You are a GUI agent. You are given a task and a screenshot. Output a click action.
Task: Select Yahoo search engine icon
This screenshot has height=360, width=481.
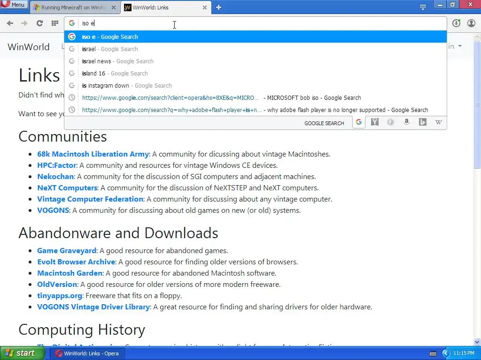(374, 122)
